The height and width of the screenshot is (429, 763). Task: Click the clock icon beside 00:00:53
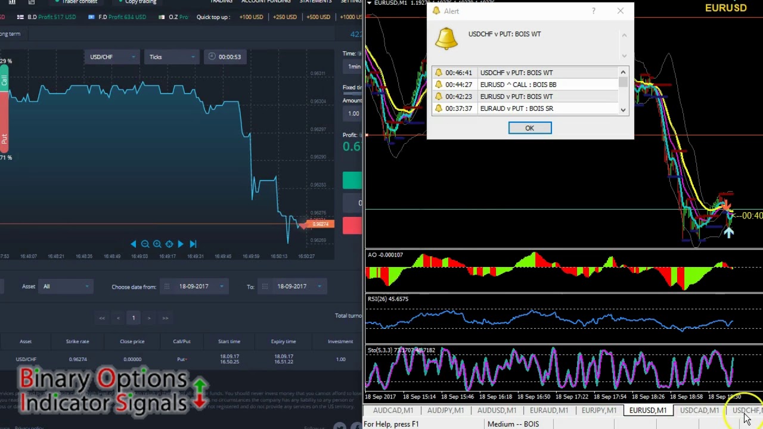[212, 57]
